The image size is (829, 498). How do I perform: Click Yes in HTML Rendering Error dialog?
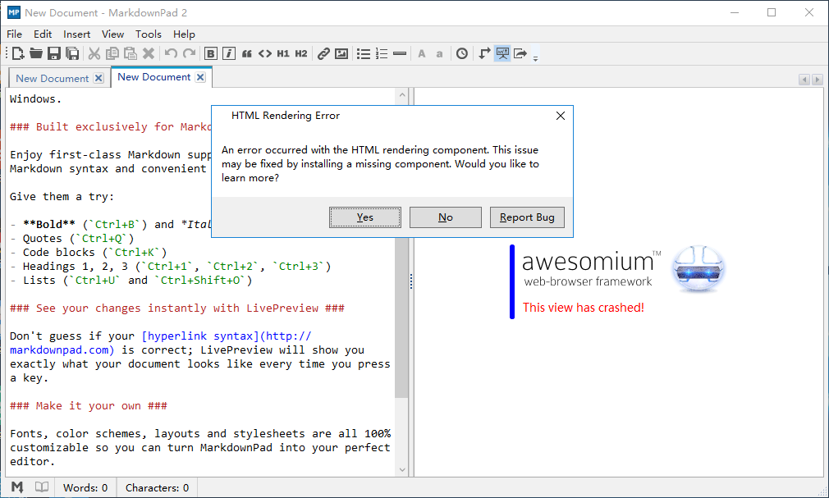coord(364,217)
